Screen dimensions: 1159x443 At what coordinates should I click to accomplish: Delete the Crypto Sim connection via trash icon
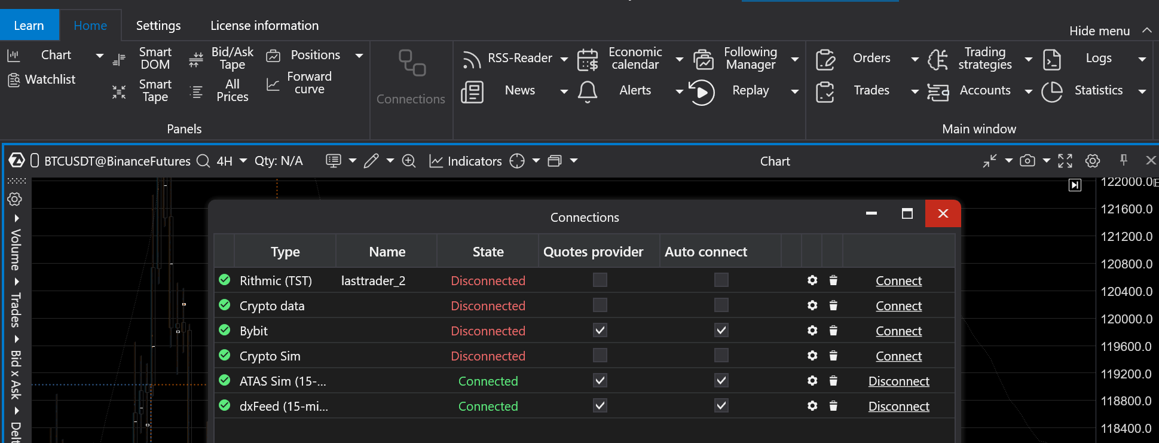pos(833,356)
